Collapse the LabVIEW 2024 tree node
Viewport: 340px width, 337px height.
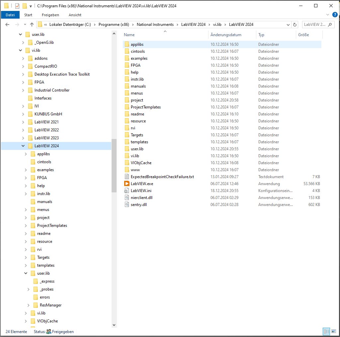23,146
